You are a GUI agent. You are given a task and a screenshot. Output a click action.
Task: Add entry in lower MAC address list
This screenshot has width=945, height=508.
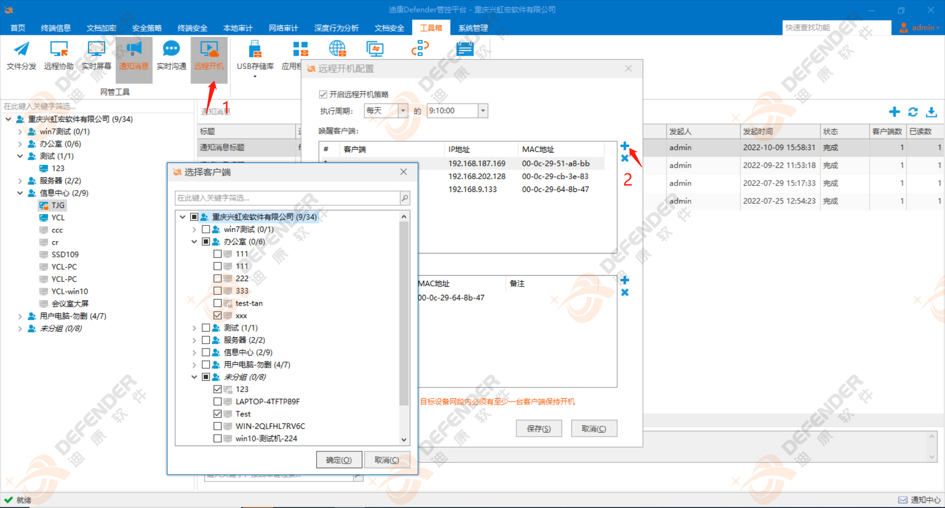click(625, 280)
